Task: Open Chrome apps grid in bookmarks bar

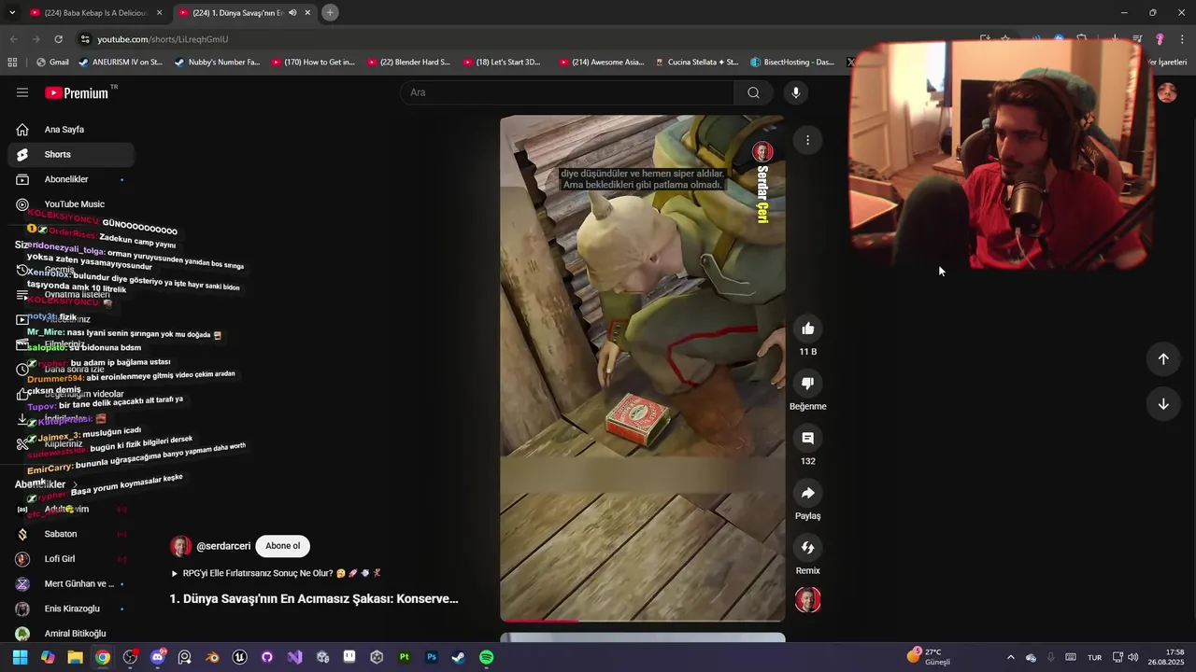Action: click(12, 63)
